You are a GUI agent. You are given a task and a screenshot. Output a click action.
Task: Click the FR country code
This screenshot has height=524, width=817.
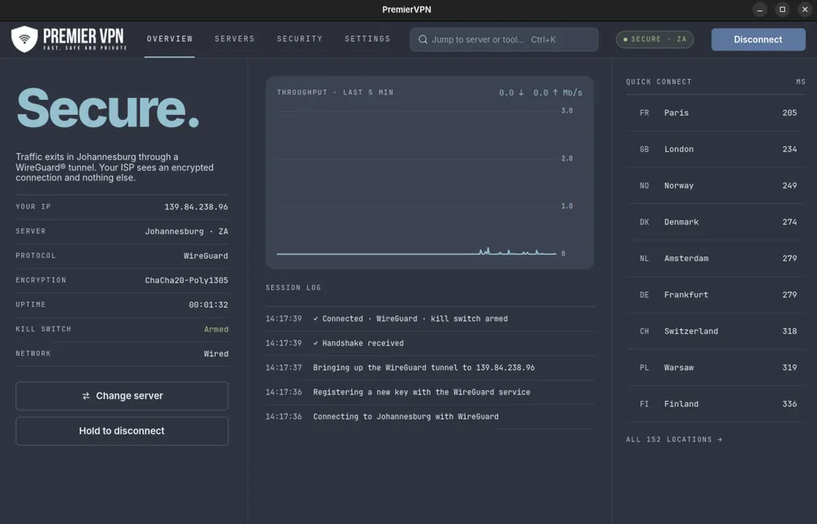[645, 113]
